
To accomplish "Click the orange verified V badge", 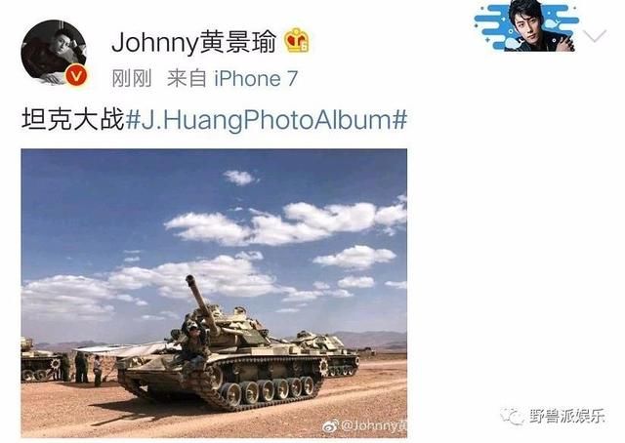I will (76, 76).
